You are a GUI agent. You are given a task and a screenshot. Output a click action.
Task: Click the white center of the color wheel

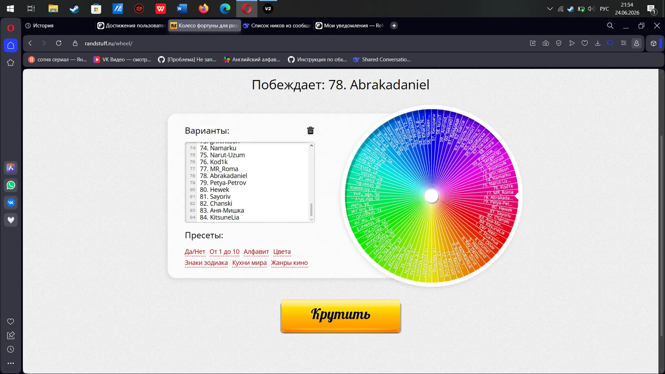coord(431,196)
